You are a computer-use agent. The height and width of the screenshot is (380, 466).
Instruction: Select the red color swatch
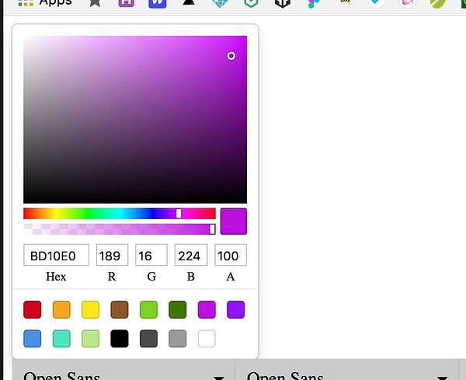(x=33, y=309)
